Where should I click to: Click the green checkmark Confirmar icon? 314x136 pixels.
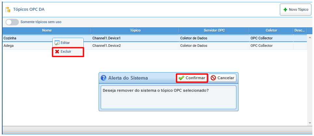click(x=182, y=78)
